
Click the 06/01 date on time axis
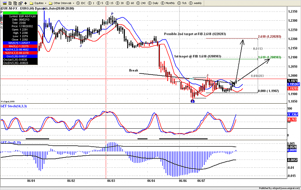tap(31, 181)
